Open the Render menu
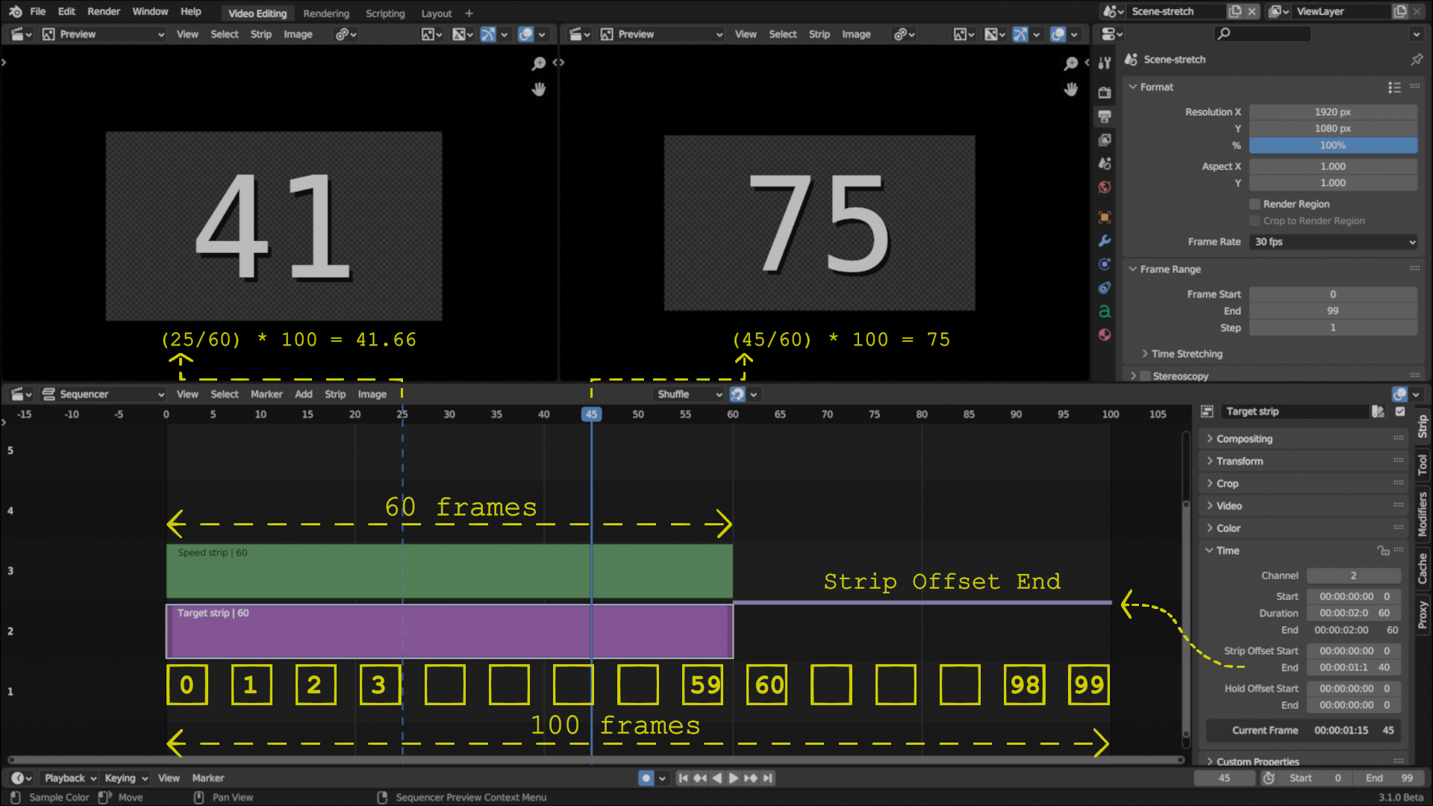The image size is (1433, 806). 104,12
